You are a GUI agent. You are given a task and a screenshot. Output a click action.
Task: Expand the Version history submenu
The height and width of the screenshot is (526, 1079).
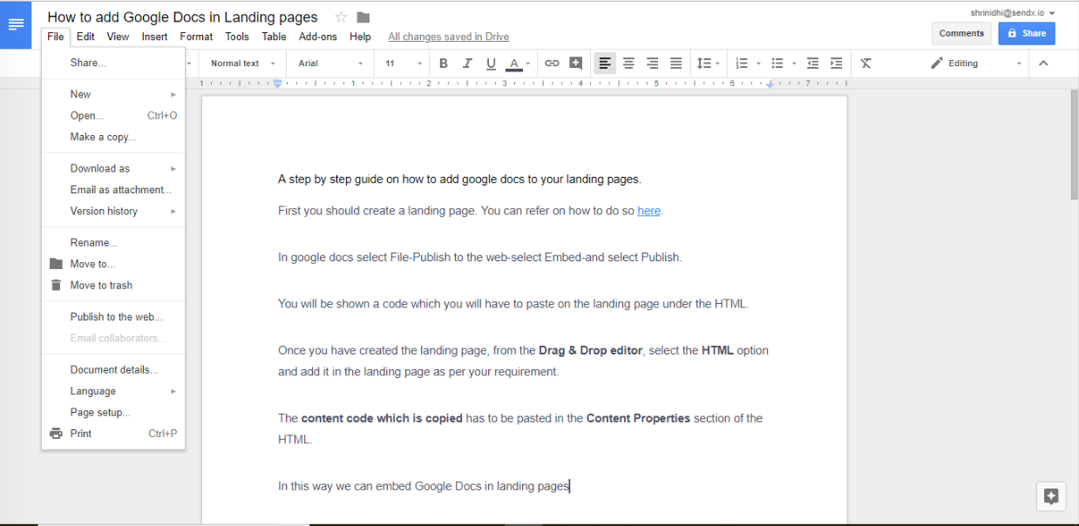(x=113, y=211)
